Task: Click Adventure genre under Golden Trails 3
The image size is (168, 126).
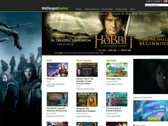Action: 80,89
